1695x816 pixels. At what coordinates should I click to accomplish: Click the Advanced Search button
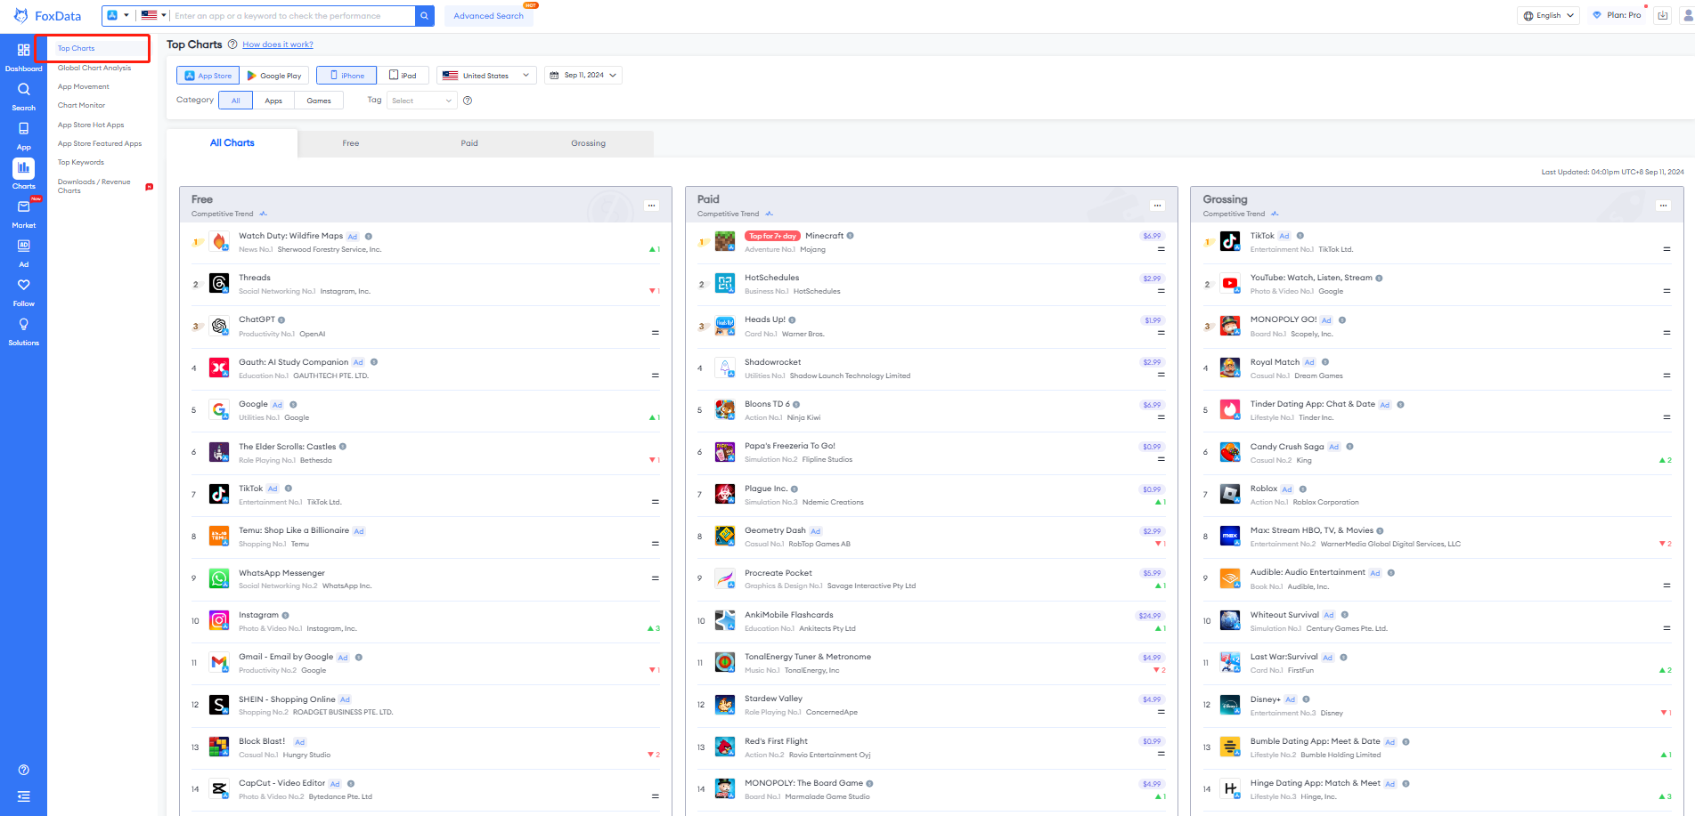pyautogui.click(x=488, y=16)
